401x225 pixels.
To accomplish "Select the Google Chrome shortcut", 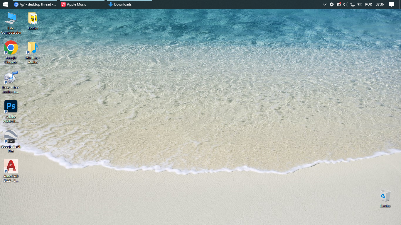I will point(11,52).
